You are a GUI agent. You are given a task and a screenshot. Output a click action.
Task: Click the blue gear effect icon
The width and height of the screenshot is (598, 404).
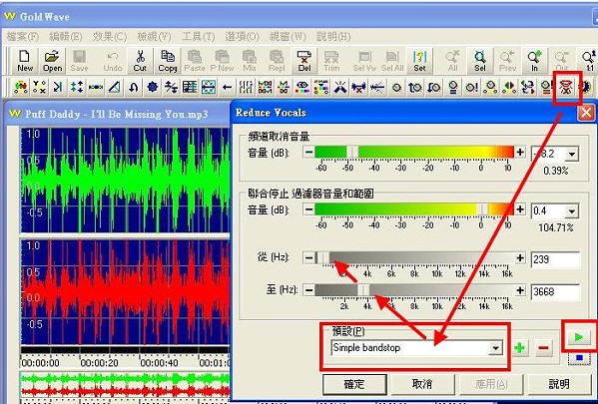pyautogui.click(x=153, y=88)
